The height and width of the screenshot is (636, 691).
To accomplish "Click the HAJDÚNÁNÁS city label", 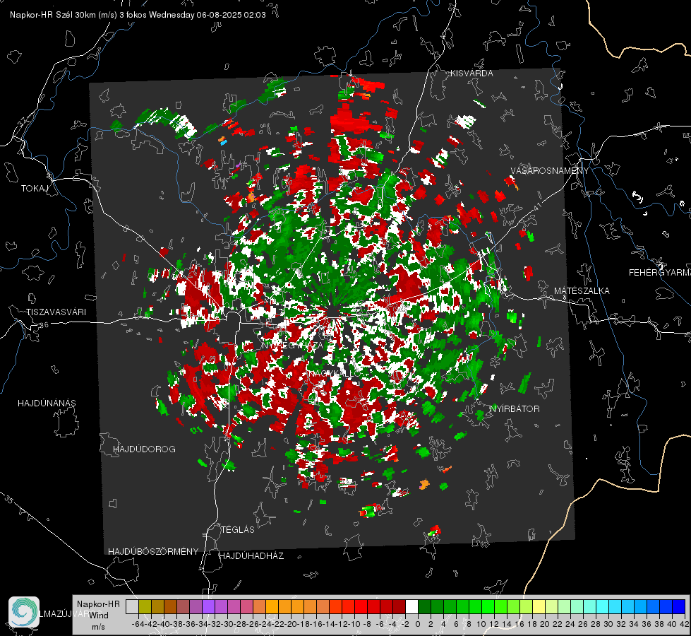I will pos(47,404).
